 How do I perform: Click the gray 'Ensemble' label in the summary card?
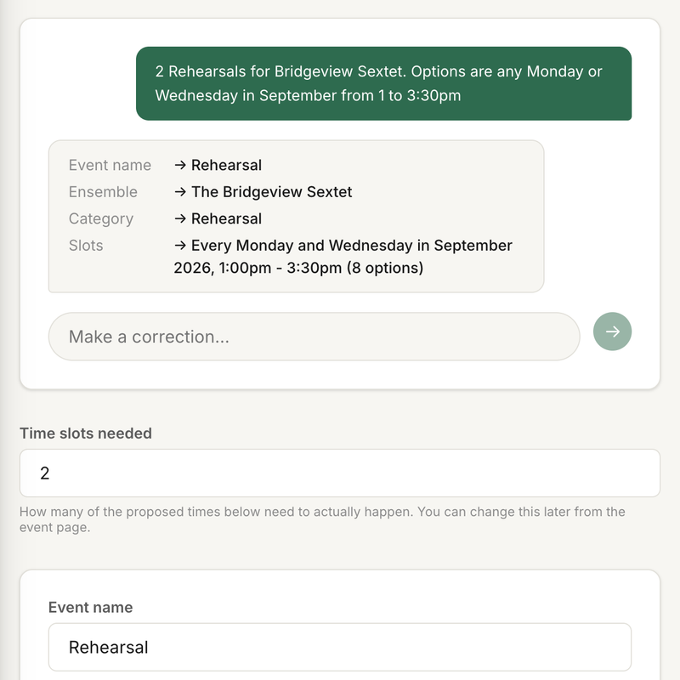click(103, 192)
